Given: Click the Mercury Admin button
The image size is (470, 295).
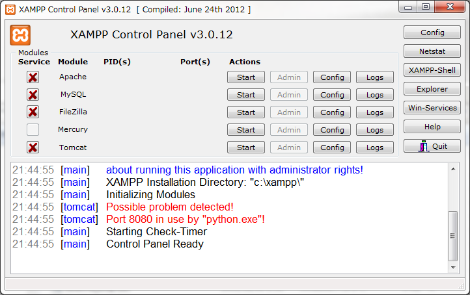Looking at the screenshot, I should pos(289,130).
